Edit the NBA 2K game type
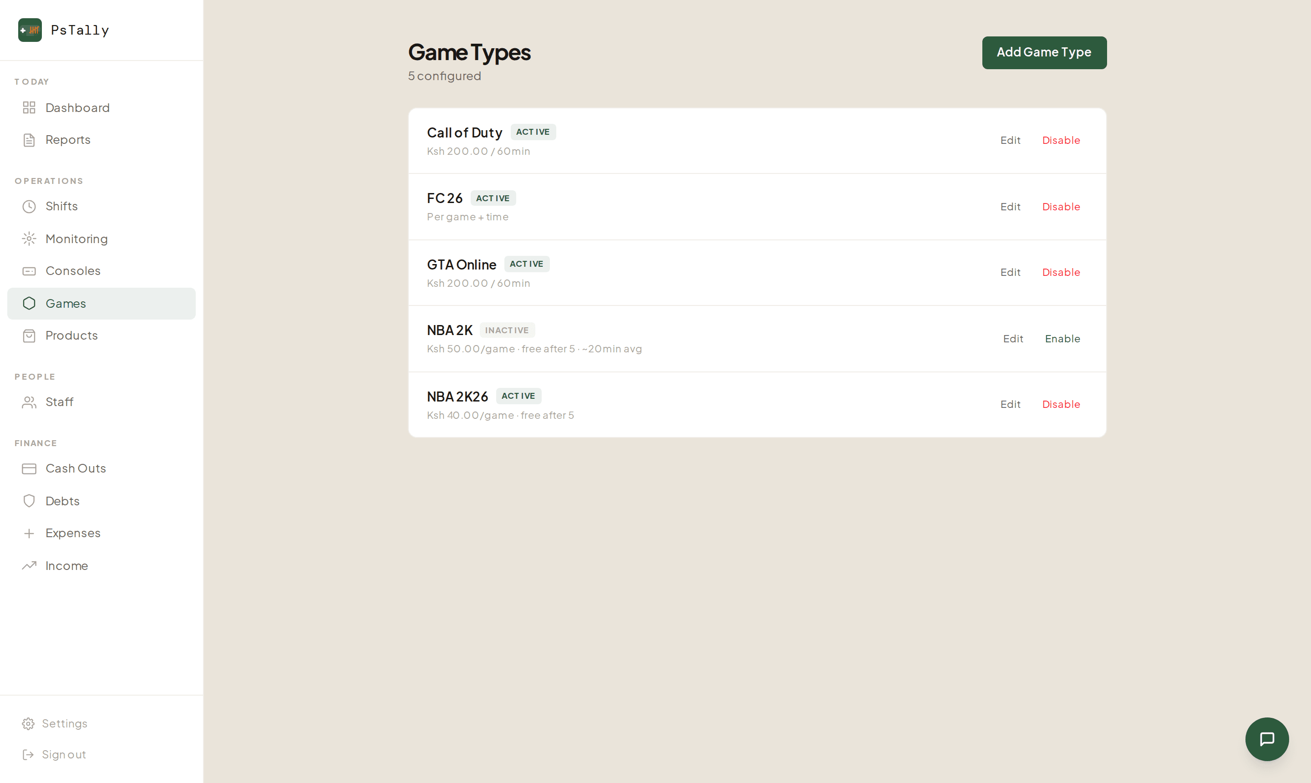 pos(1012,339)
